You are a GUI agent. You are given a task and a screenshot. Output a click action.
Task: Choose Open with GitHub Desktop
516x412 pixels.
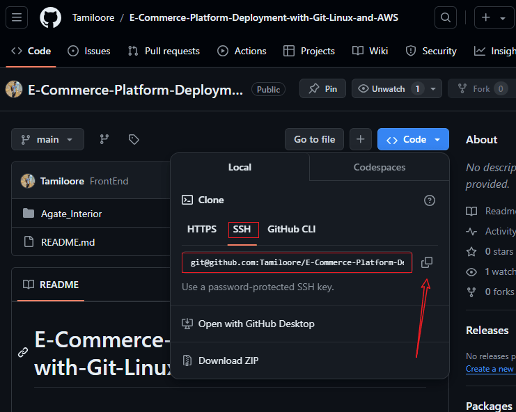[x=248, y=324]
